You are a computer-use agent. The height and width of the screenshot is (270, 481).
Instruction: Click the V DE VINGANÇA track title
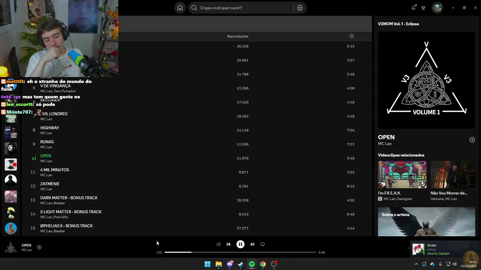55,86
